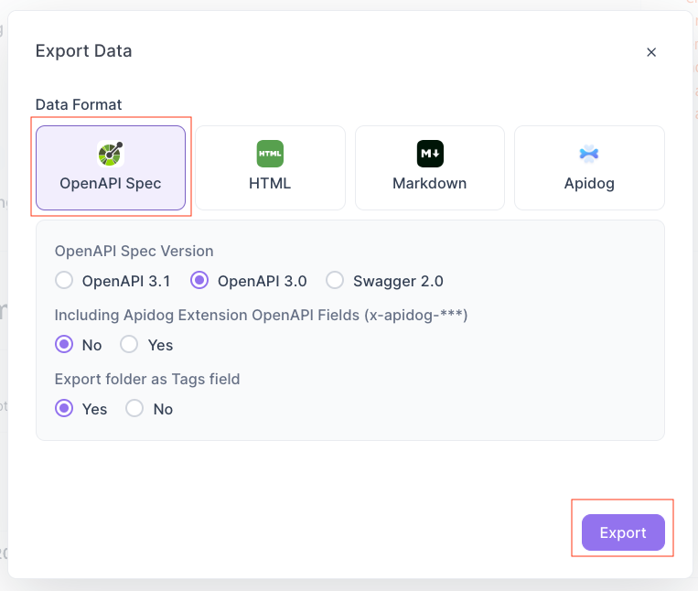Viewport: 698px width, 591px height.
Task: Pick the Markdown data format card
Action: coord(430,167)
